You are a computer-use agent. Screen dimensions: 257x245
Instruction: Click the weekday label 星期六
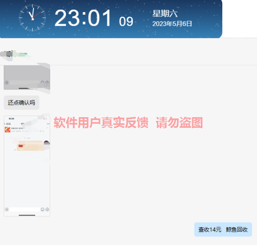pyautogui.click(x=165, y=13)
